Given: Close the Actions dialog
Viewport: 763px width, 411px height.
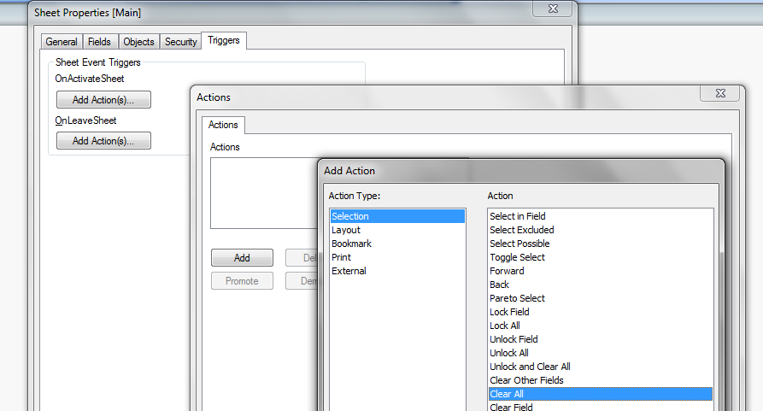Looking at the screenshot, I should click(x=720, y=93).
